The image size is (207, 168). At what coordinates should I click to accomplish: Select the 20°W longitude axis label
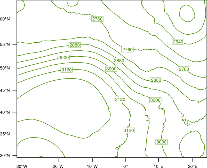point(58,166)
